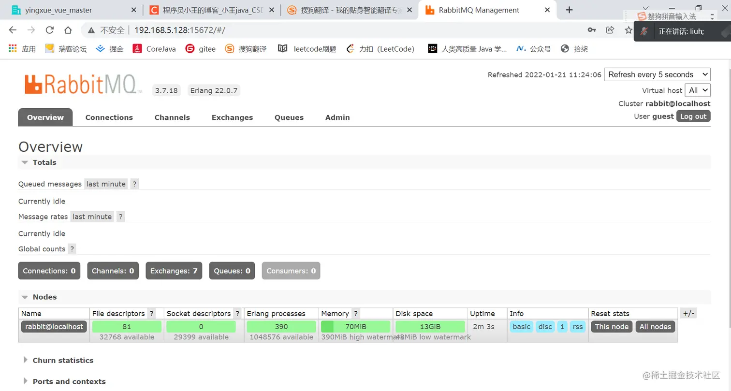The image size is (731, 391).
Task: Open the Virtual host All dropdown
Action: [698, 90]
